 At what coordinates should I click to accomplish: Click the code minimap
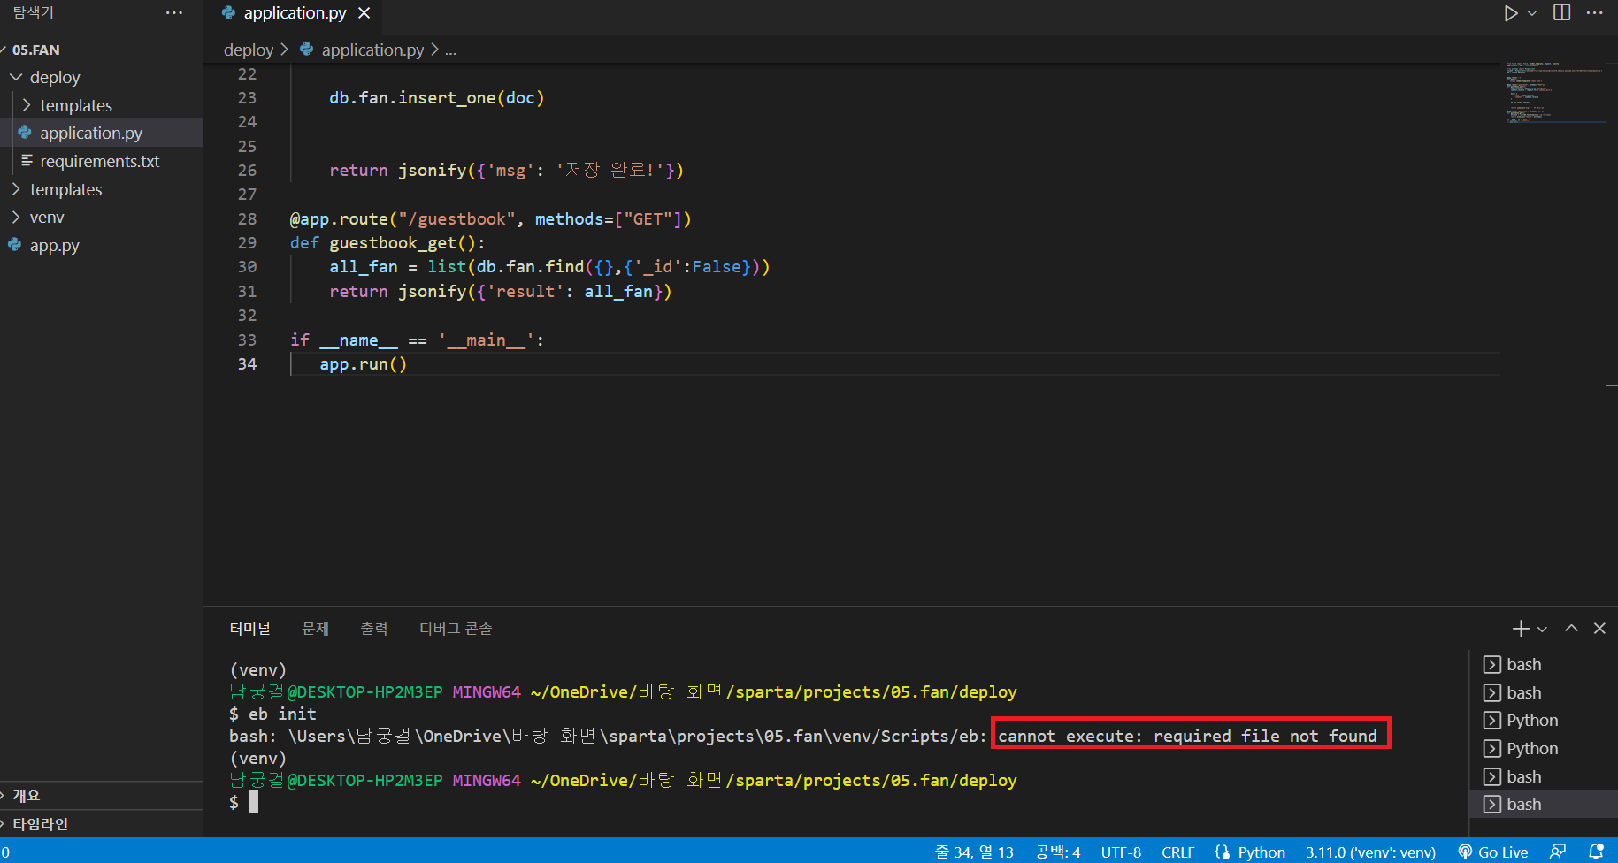click(1556, 92)
